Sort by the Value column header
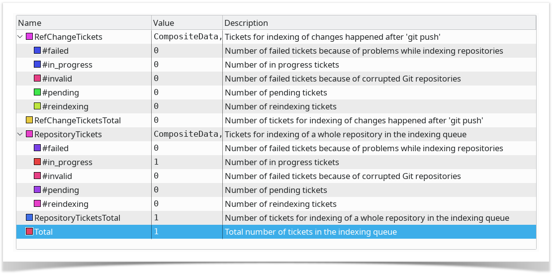Screen dimensions: 556x276 (x=187, y=23)
